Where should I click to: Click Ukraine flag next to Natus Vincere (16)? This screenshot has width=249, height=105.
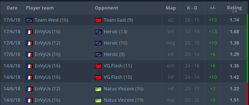tap(98, 89)
